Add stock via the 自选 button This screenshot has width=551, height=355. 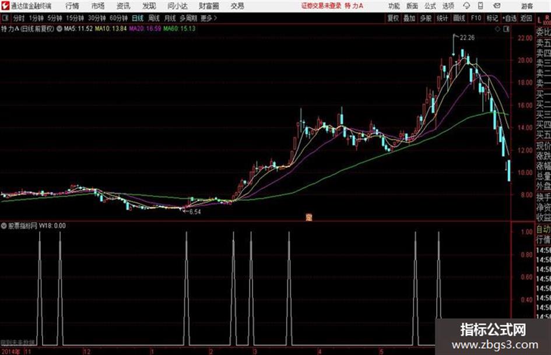tap(510, 18)
